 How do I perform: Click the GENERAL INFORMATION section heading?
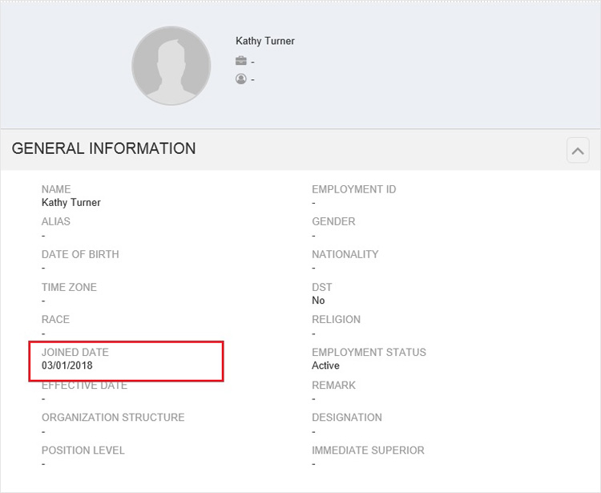pos(103,148)
